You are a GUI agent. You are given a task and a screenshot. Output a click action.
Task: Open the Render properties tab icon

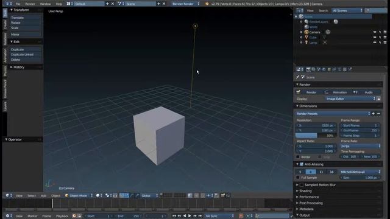coord(308,69)
